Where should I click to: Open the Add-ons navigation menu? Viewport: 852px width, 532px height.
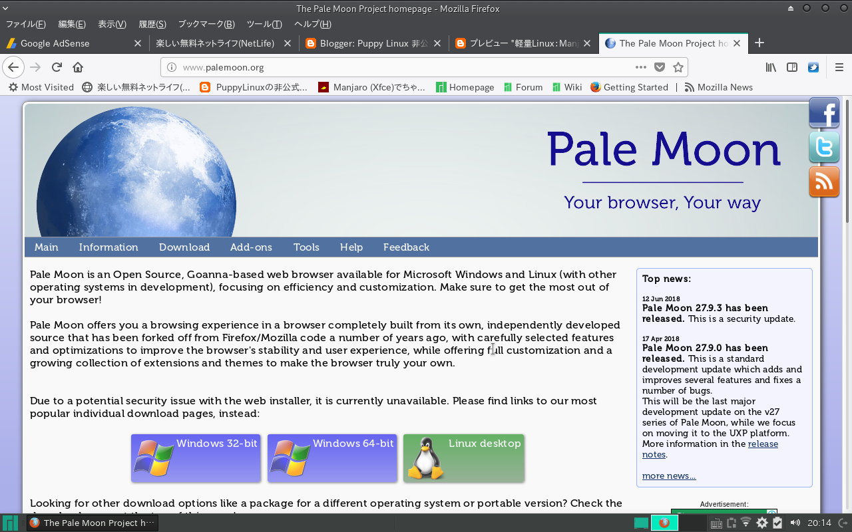coord(251,247)
